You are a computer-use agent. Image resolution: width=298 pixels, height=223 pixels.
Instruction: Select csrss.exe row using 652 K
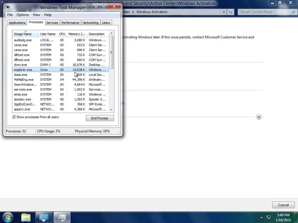(x=61, y=45)
